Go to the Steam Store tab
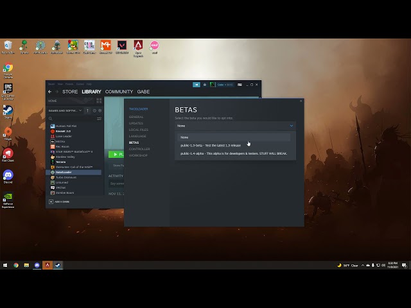This screenshot has height=308, width=411. click(70, 92)
